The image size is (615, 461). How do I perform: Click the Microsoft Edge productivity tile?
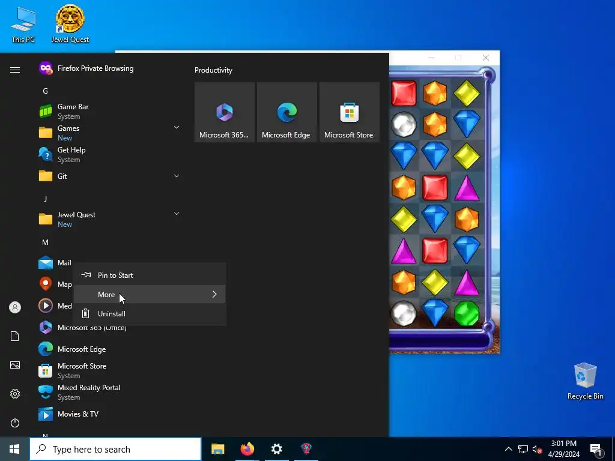[286, 112]
